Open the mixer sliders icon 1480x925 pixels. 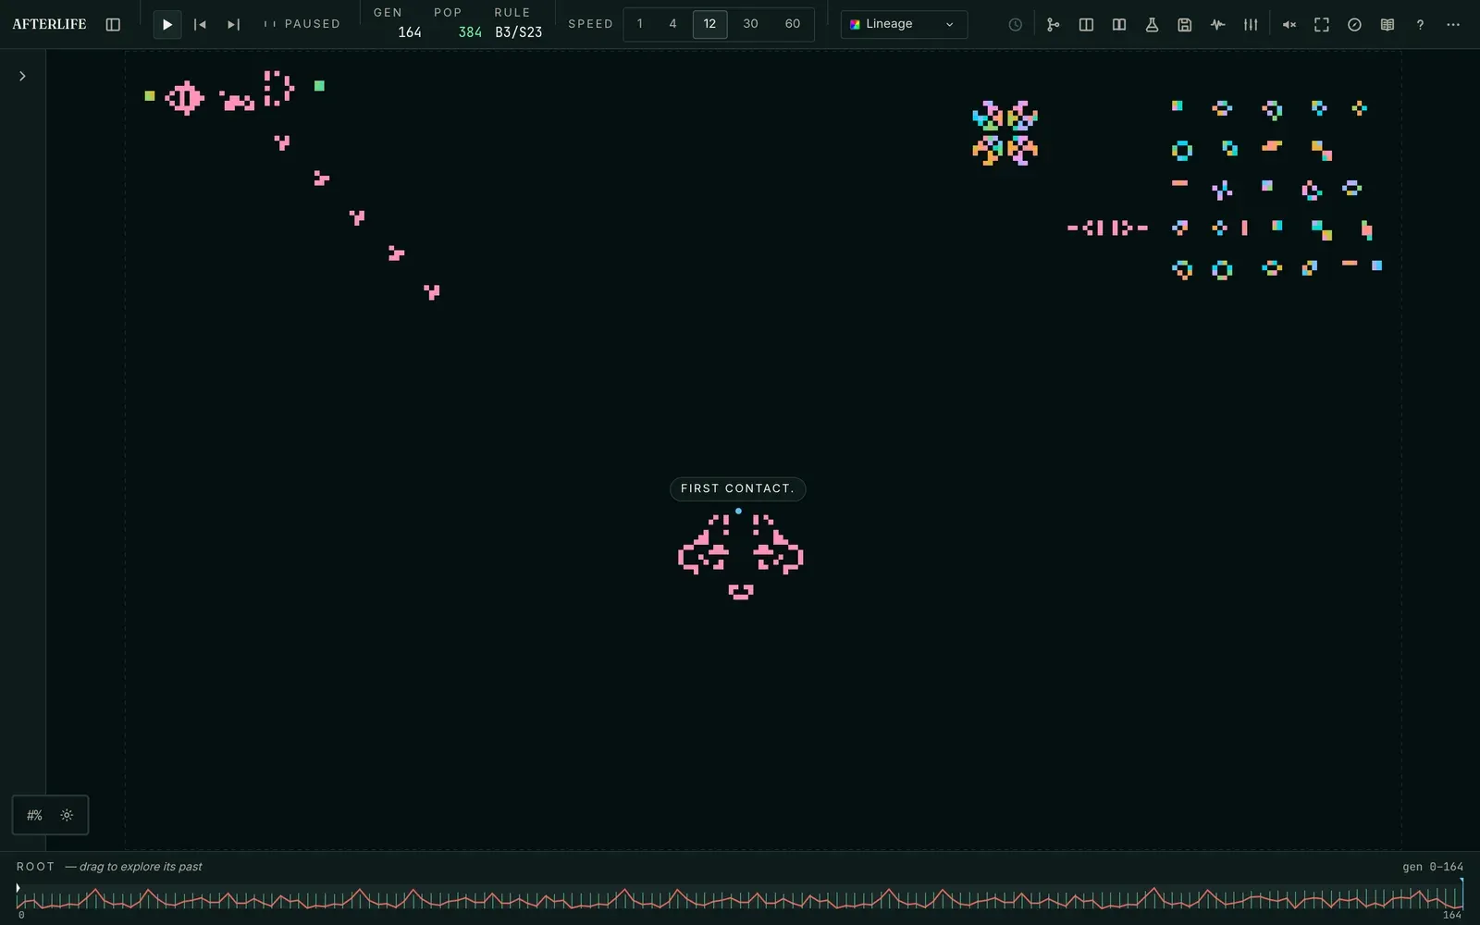click(x=1251, y=25)
